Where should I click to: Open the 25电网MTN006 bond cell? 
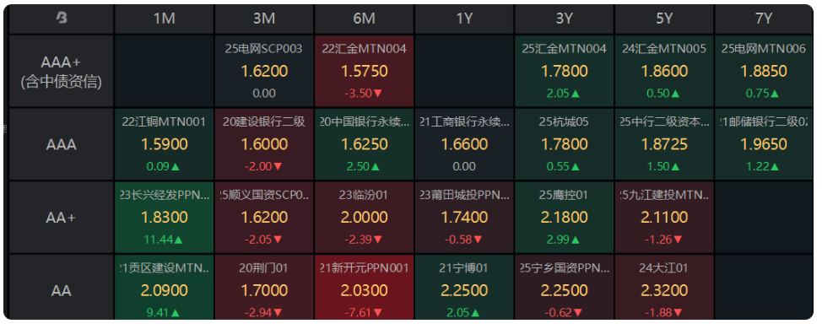coord(763,71)
